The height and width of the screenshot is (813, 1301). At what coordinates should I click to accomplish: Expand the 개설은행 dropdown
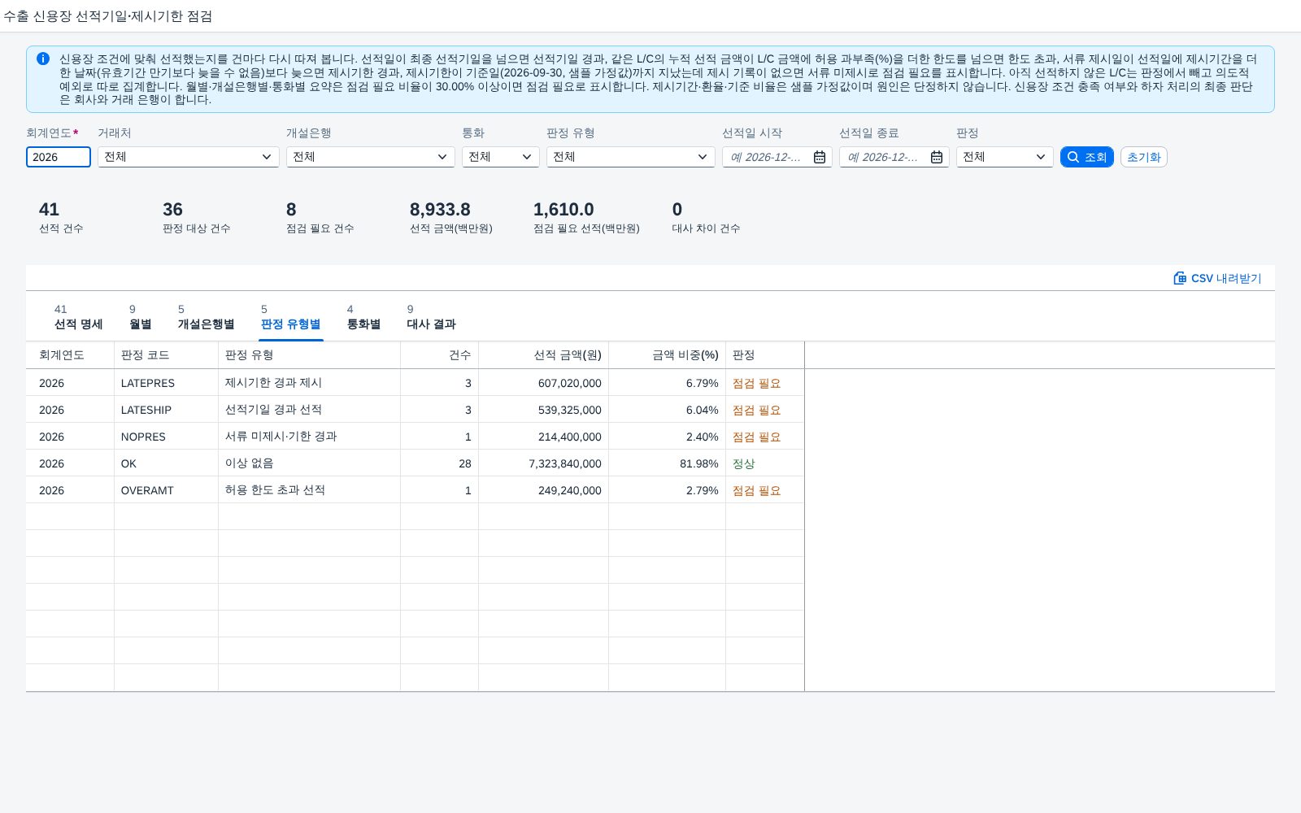[x=371, y=157]
